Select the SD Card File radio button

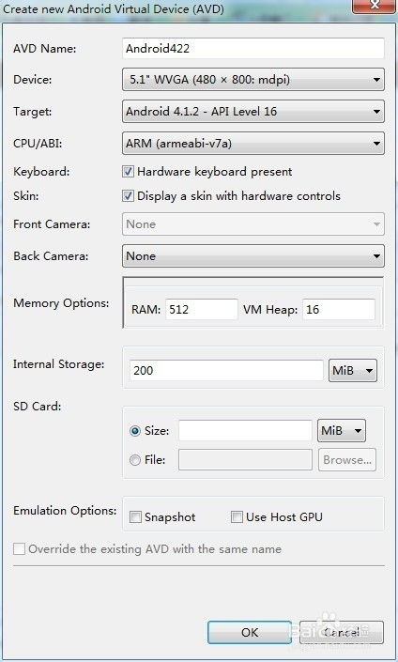(x=135, y=460)
